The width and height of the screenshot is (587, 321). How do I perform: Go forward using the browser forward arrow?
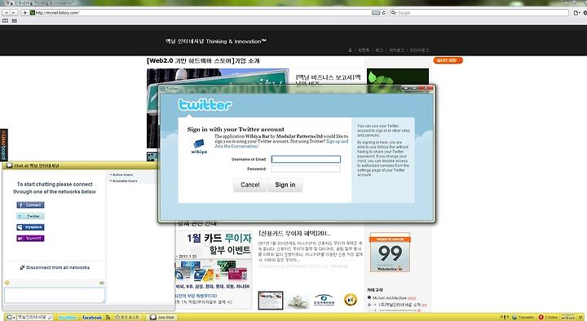click(x=14, y=12)
